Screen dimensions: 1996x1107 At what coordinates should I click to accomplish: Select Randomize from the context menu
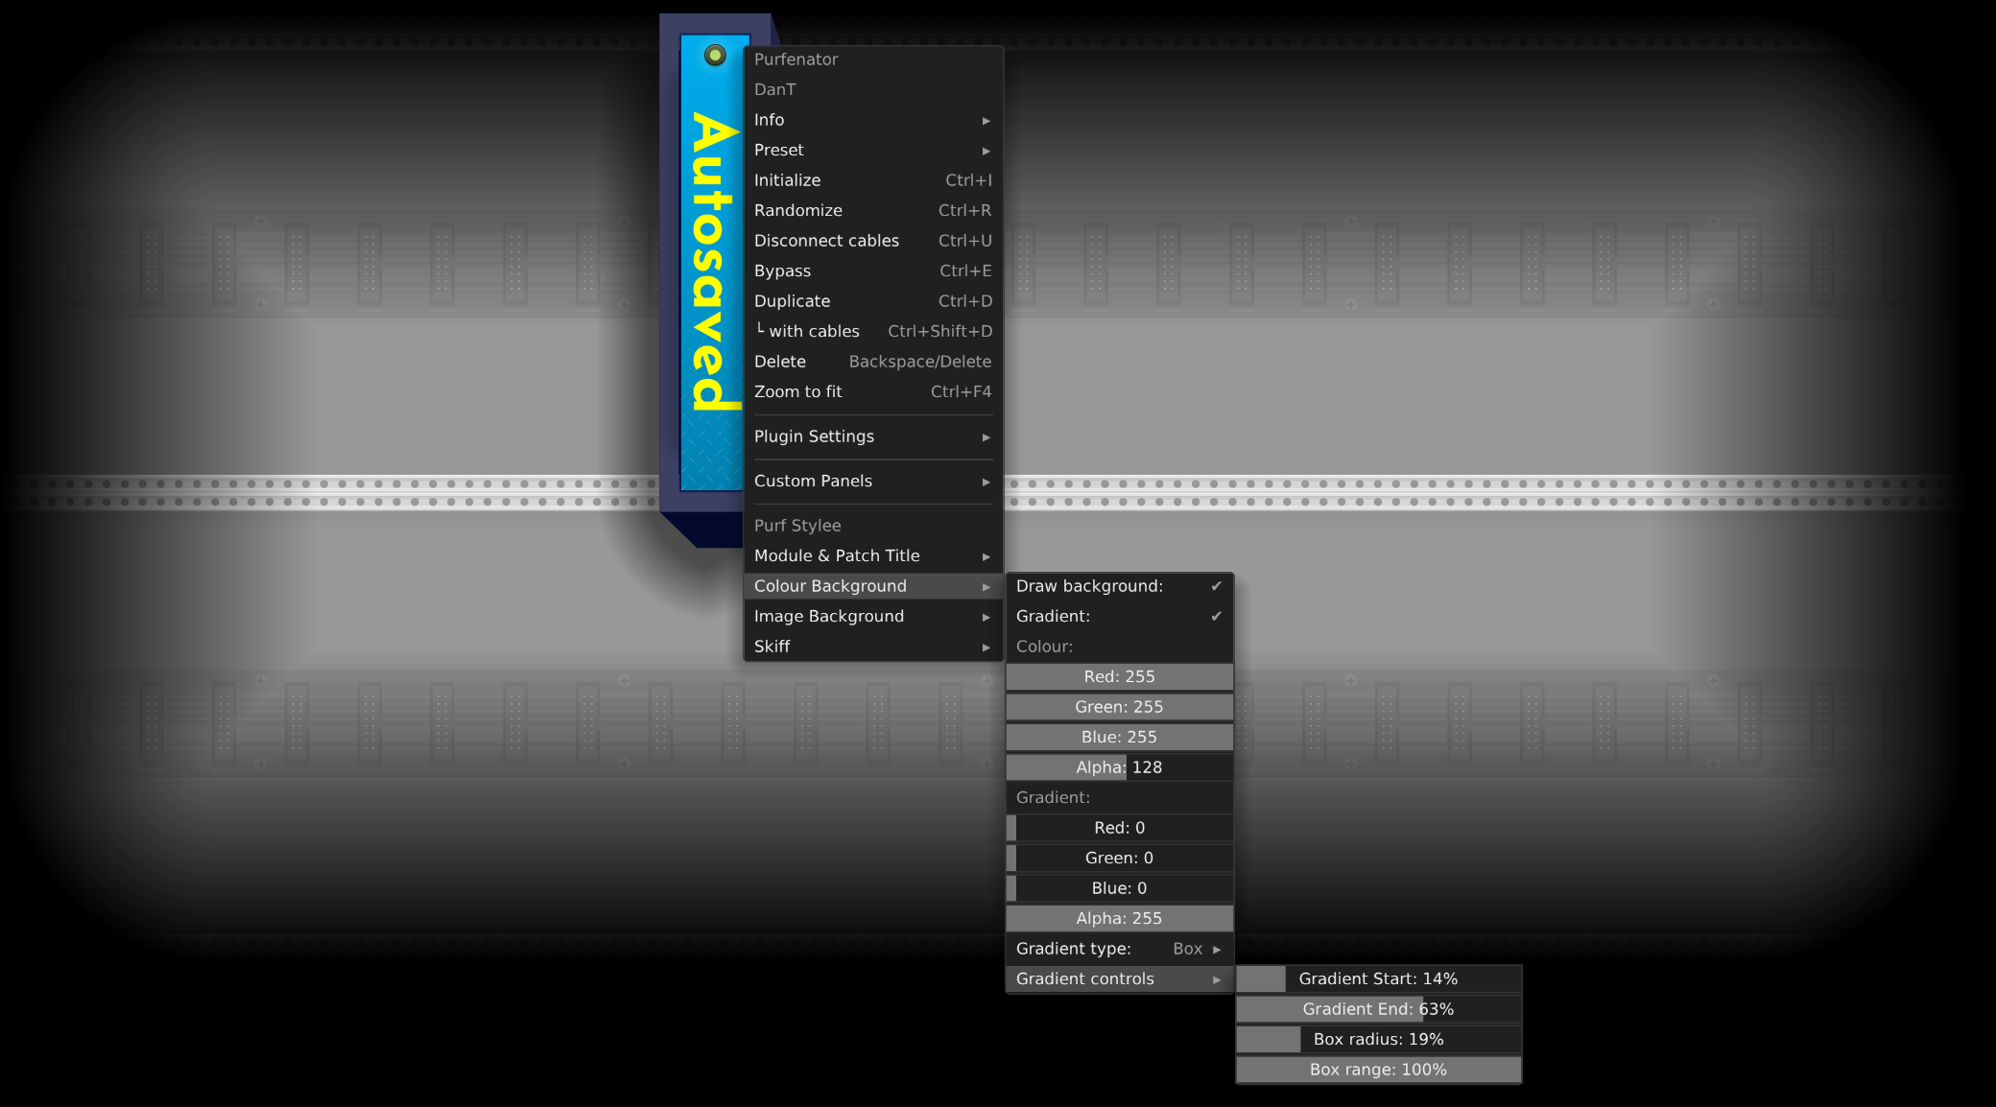(871, 210)
